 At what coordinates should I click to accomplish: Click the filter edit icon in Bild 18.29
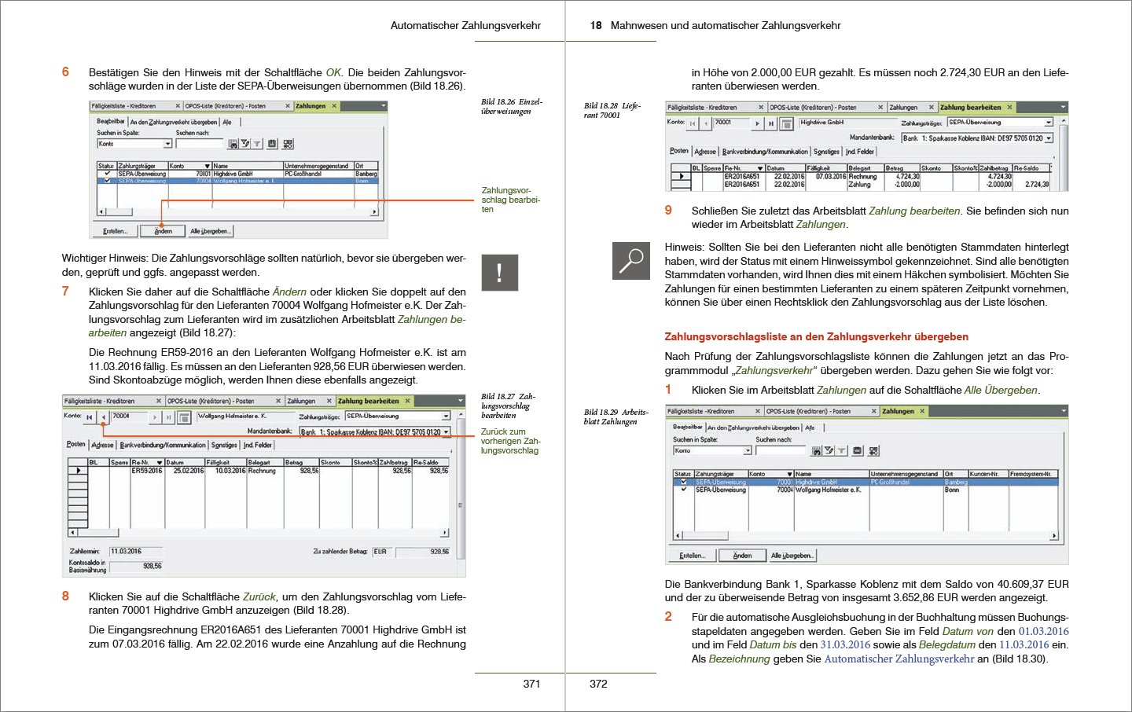tap(829, 451)
